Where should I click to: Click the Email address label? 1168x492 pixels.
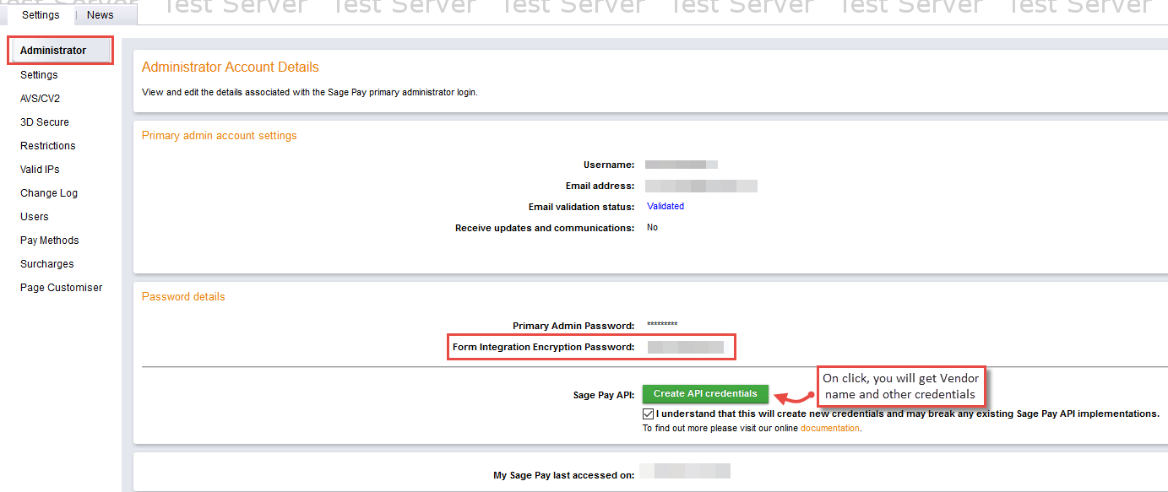[x=600, y=186]
